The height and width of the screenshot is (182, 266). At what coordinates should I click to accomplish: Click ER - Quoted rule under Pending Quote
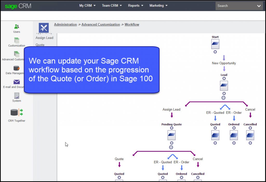(x=163, y=162)
